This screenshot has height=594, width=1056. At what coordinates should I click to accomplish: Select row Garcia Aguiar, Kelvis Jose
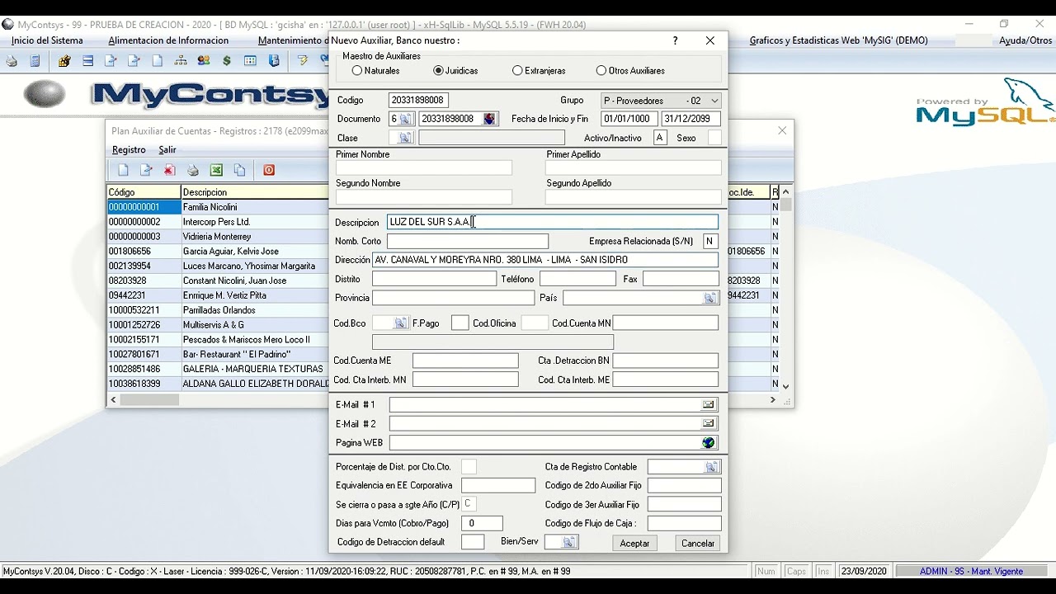218,252
